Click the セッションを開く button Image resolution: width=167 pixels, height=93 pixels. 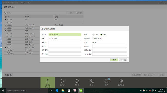[136, 75]
